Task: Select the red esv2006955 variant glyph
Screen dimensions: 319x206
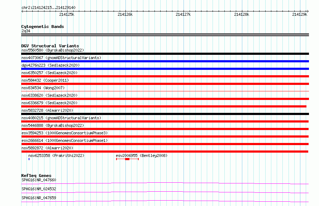Action: (x=127, y=159)
